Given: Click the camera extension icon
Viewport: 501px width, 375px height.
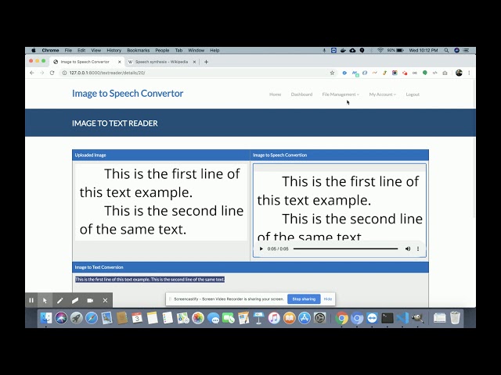Looking at the screenshot, I should point(445,73).
